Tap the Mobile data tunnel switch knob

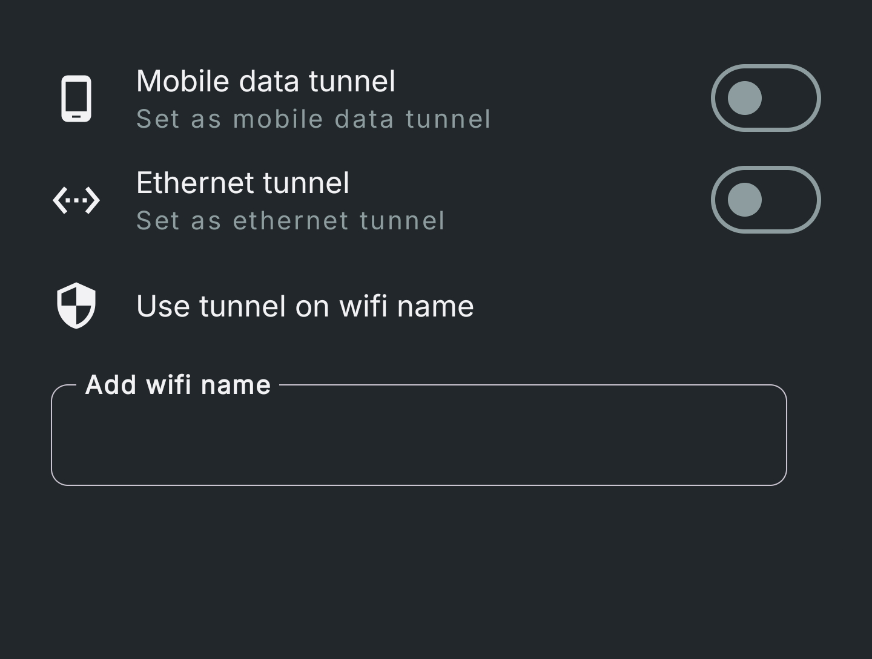click(744, 98)
